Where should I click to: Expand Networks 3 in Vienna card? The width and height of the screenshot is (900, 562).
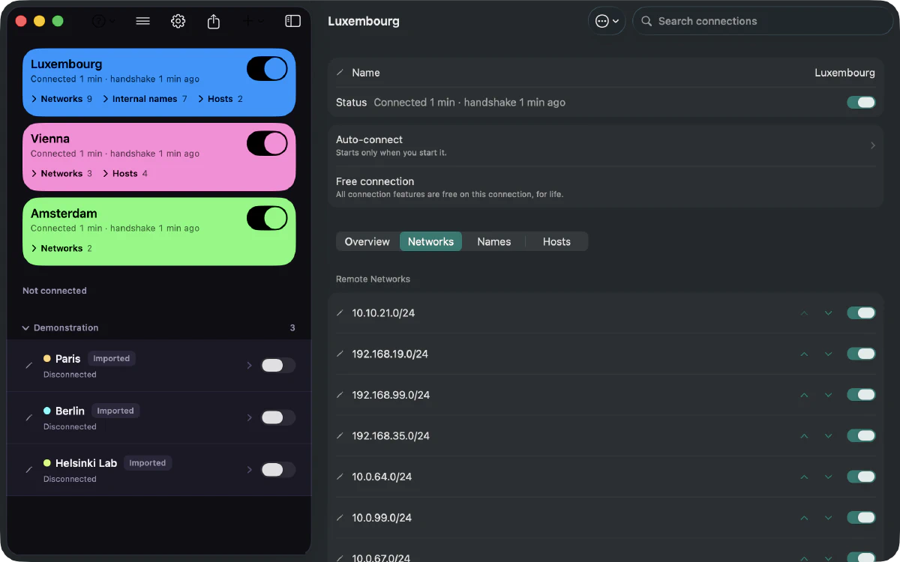(61, 173)
